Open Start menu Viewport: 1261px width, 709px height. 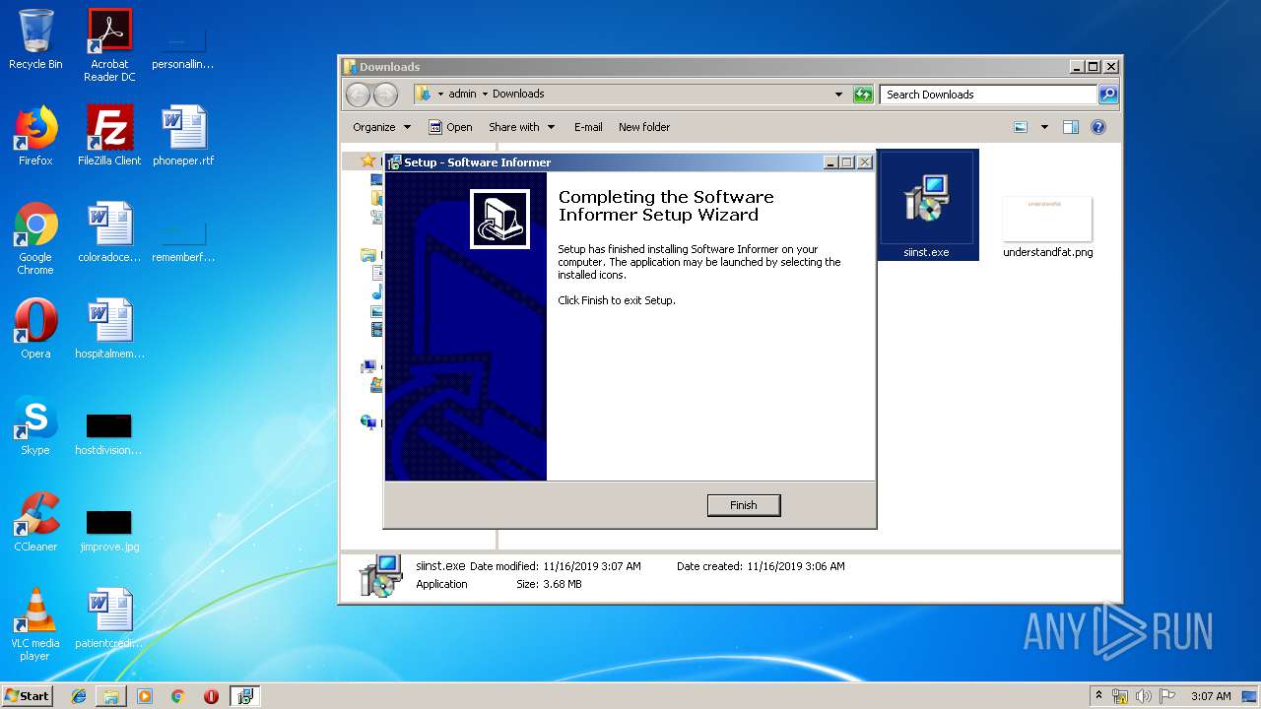(28, 696)
